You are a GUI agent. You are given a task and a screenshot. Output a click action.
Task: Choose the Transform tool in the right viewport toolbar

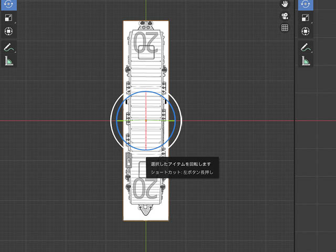coord(306,31)
